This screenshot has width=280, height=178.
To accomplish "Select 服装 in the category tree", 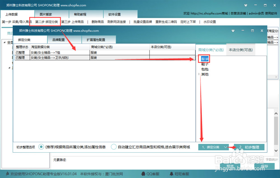I will 205,59.
